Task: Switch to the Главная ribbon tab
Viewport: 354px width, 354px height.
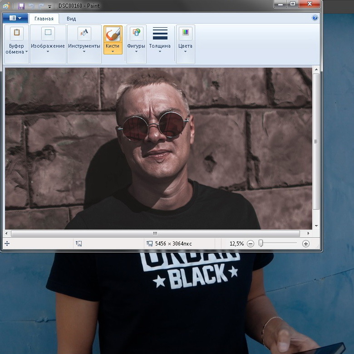Action: [x=44, y=19]
